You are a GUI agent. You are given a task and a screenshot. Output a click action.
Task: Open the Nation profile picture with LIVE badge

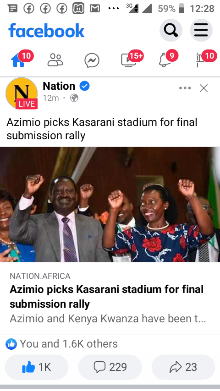click(x=22, y=93)
